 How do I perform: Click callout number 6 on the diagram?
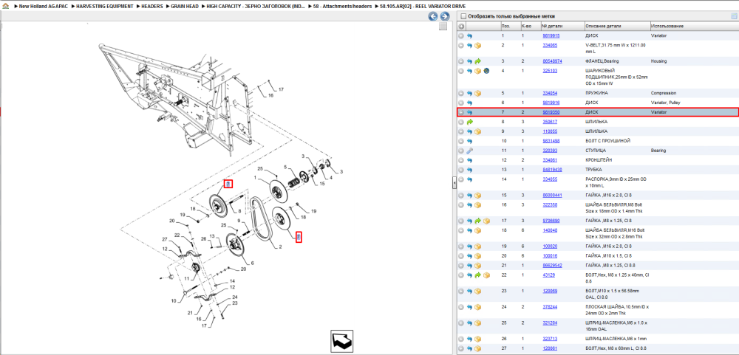click(253, 263)
